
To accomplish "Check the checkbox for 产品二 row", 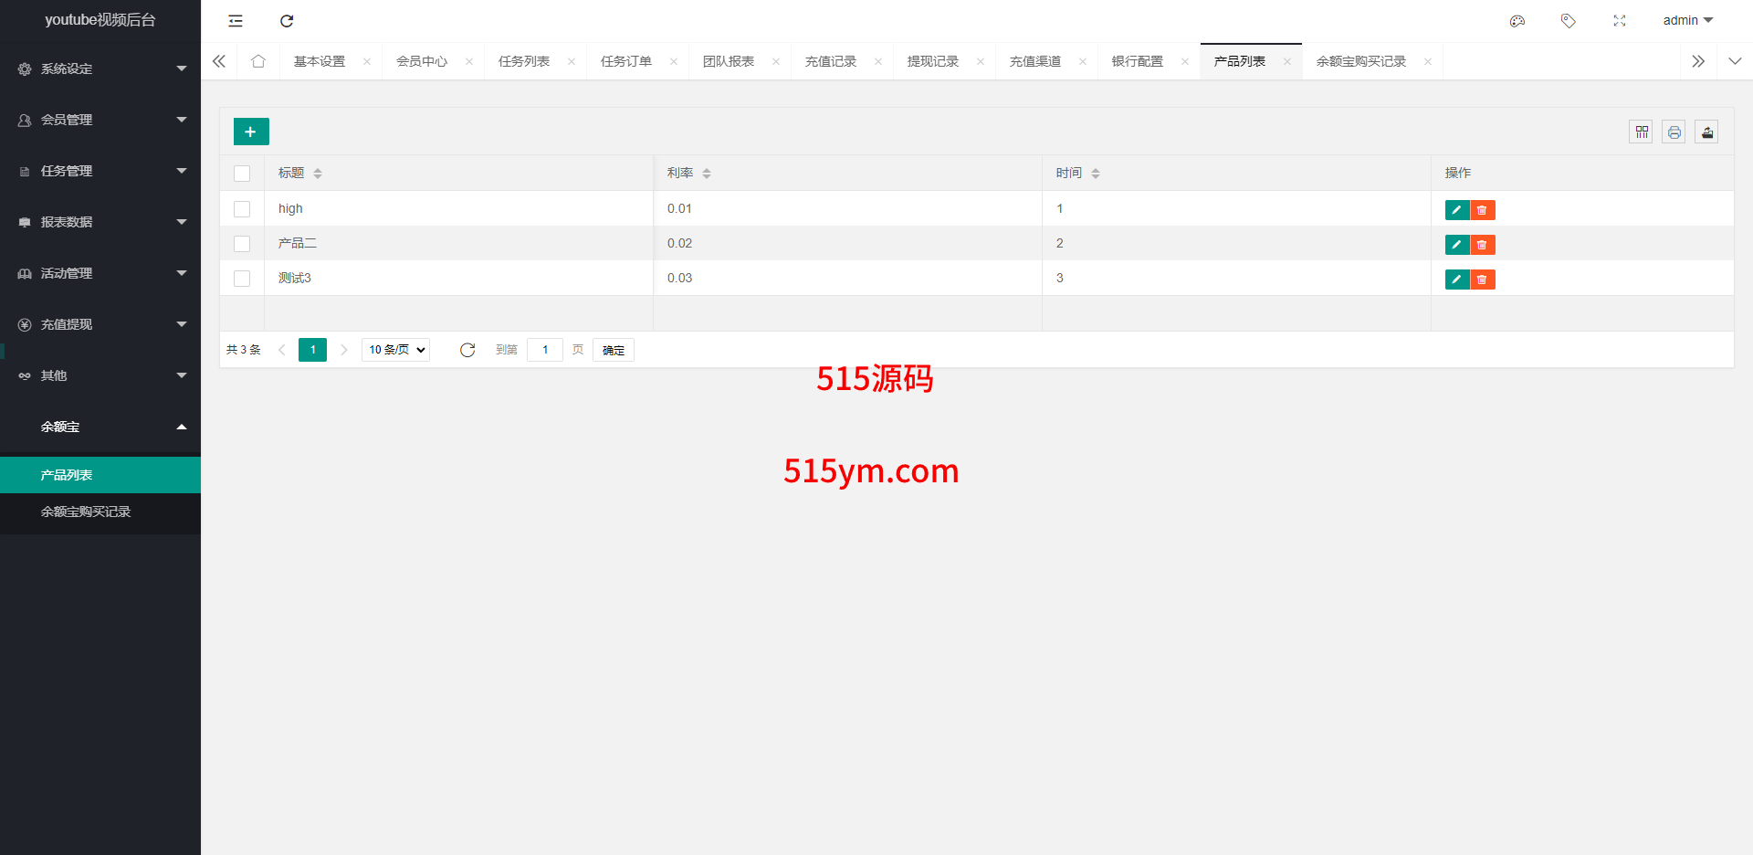I will click(x=242, y=244).
